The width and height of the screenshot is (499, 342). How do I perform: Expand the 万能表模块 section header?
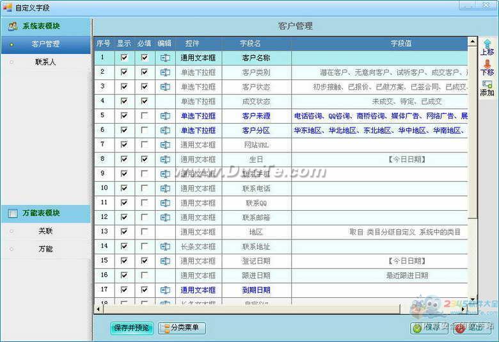(x=46, y=213)
